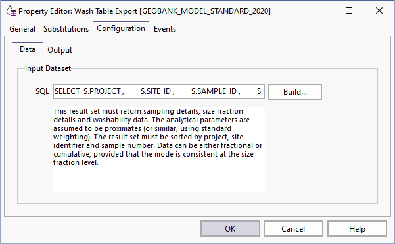Select the Configuration tab

coord(121,28)
